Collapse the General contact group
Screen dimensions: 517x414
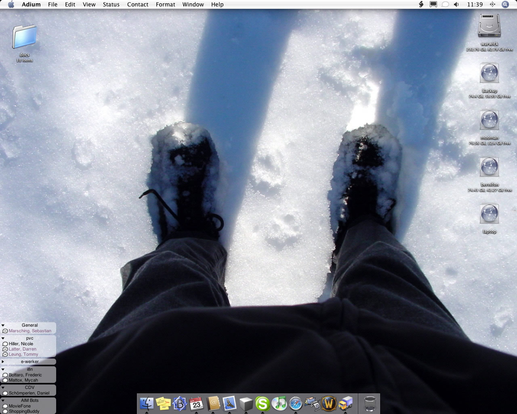click(3, 325)
